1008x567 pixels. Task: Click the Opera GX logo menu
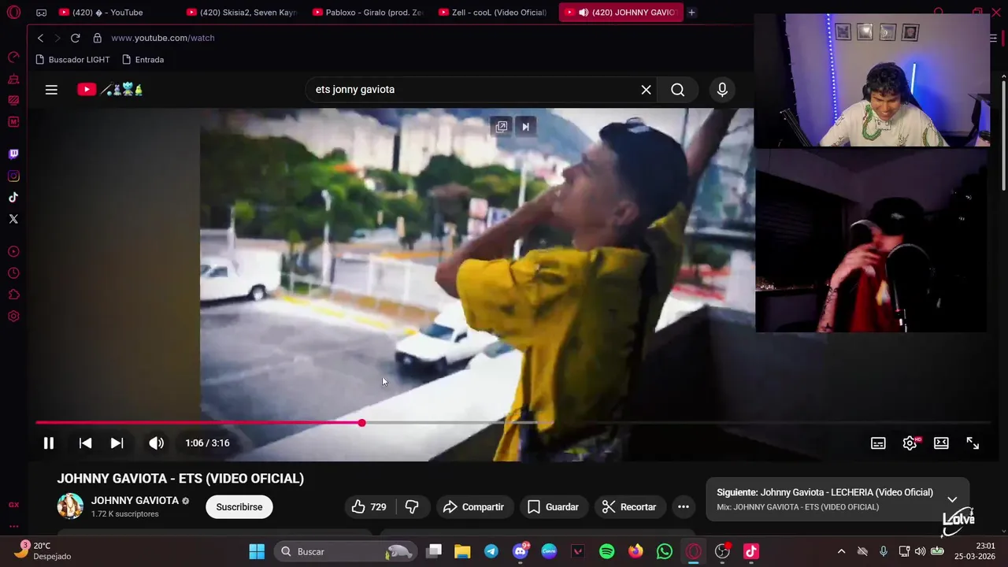coord(13,13)
